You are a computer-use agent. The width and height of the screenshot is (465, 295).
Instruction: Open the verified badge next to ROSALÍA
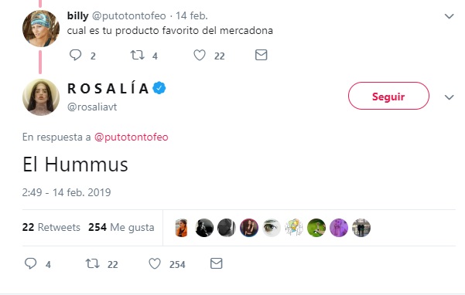click(159, 88)
